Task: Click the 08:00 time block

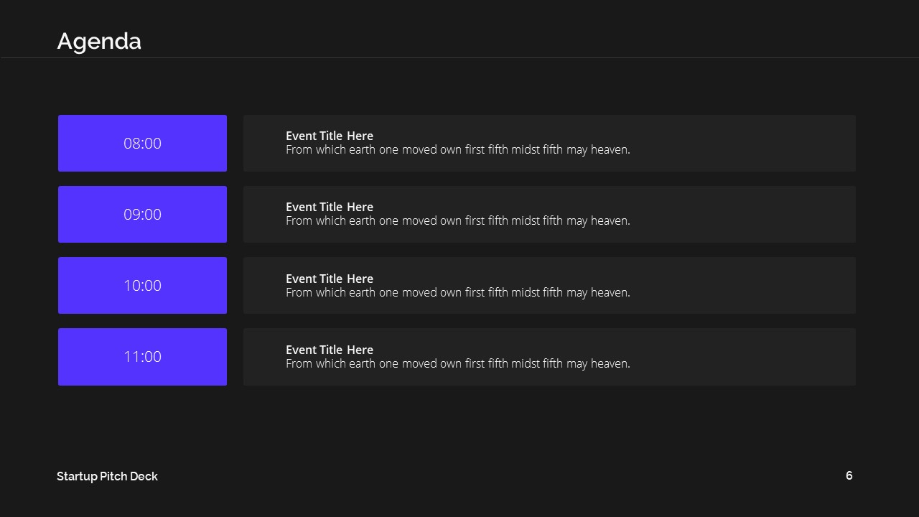Action: pyautogui.click(x=142, y=143)
